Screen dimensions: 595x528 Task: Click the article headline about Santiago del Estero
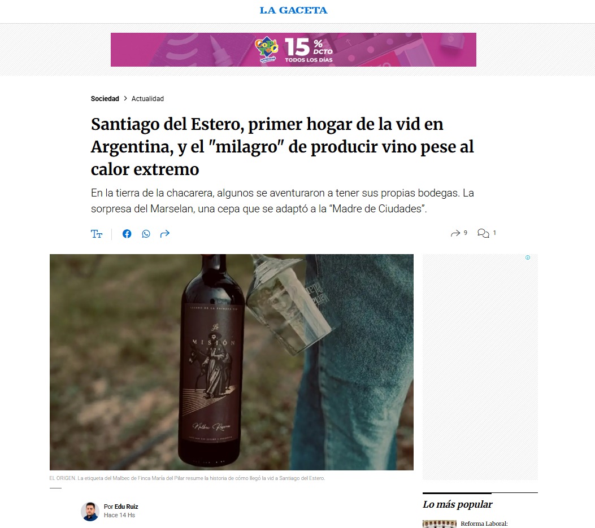pyautogui.click(x=283, y=146)
